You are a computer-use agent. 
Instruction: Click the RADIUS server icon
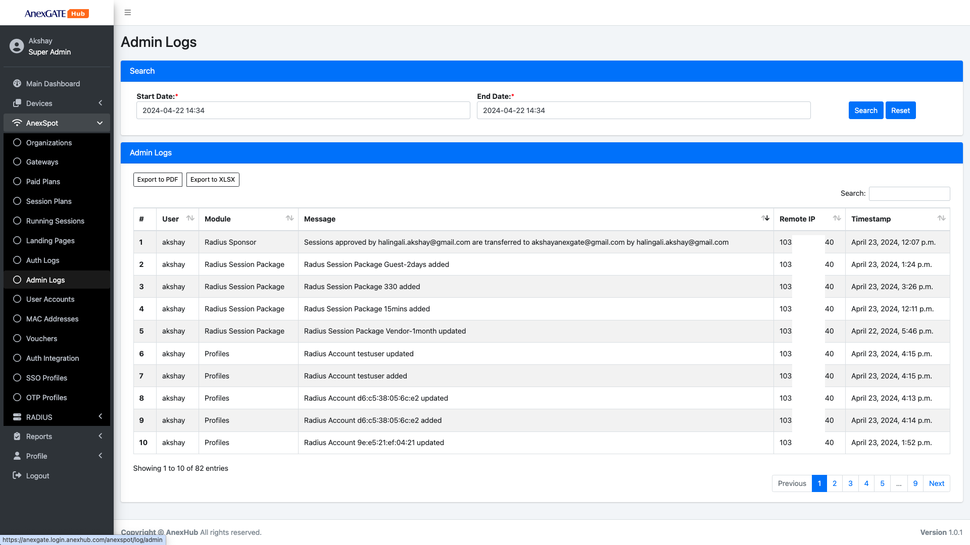click(x=17, y=417)
